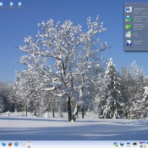Click the blue round system tray icon

point(145,142)
